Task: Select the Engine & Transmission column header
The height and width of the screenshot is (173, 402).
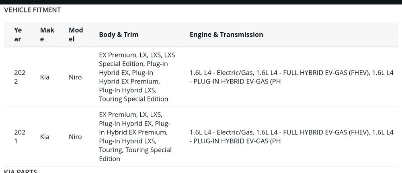Action: [x=226, y=35]
